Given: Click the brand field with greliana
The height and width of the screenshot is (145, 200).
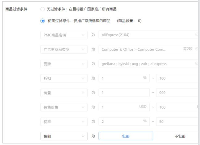Looking at the screenshot, I should click(148, 64).
